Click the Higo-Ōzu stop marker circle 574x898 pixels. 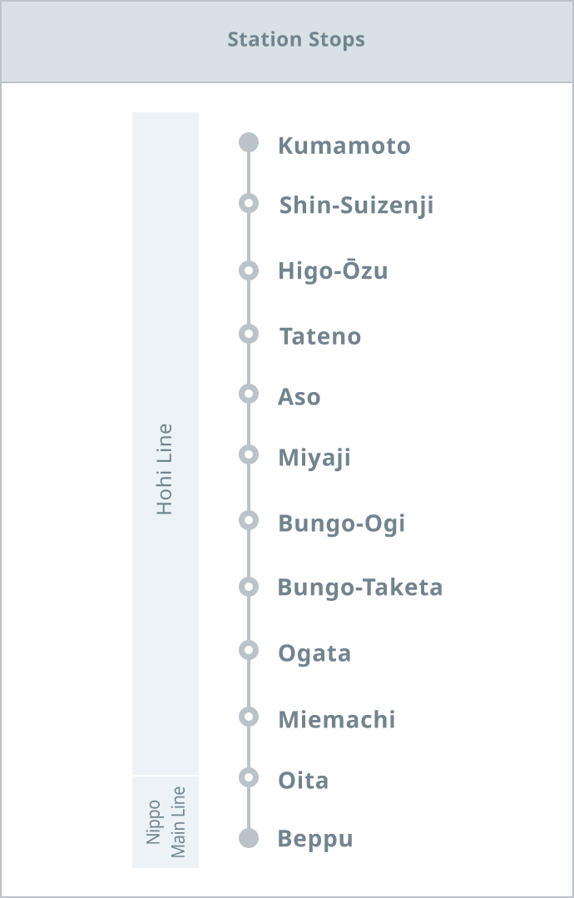[x=249, y=270]
